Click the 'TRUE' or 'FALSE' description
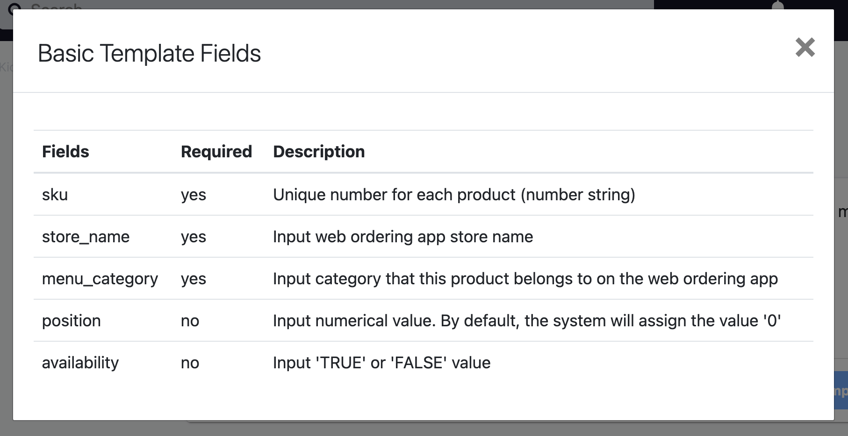Screen dimensions: 848x436 pos(382,363)
